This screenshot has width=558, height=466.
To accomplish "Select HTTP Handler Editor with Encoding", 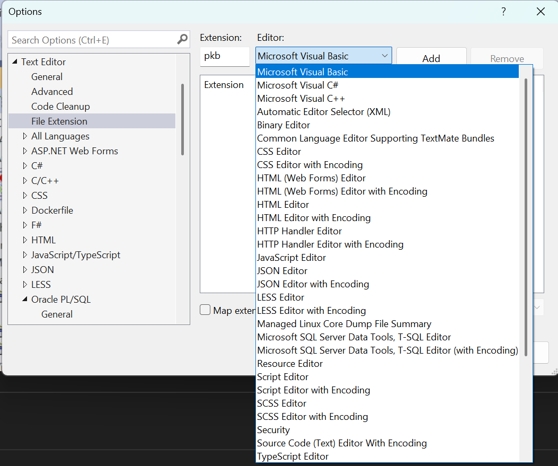I will 387,244.
